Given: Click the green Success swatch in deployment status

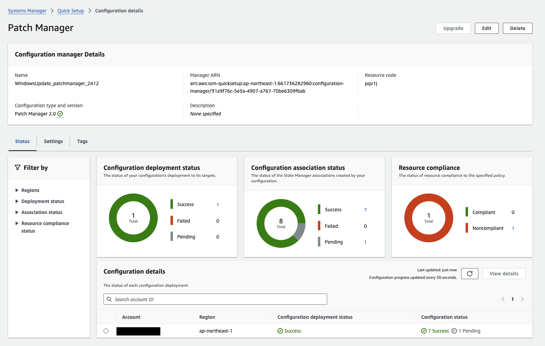Looking at the screenshot, I should coord(172,204).
